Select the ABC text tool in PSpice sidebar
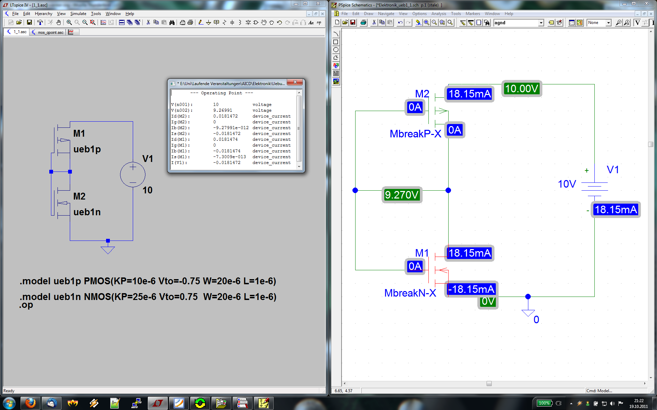The width and height of the screenshot is (657, 410). [x=336, y=65]
